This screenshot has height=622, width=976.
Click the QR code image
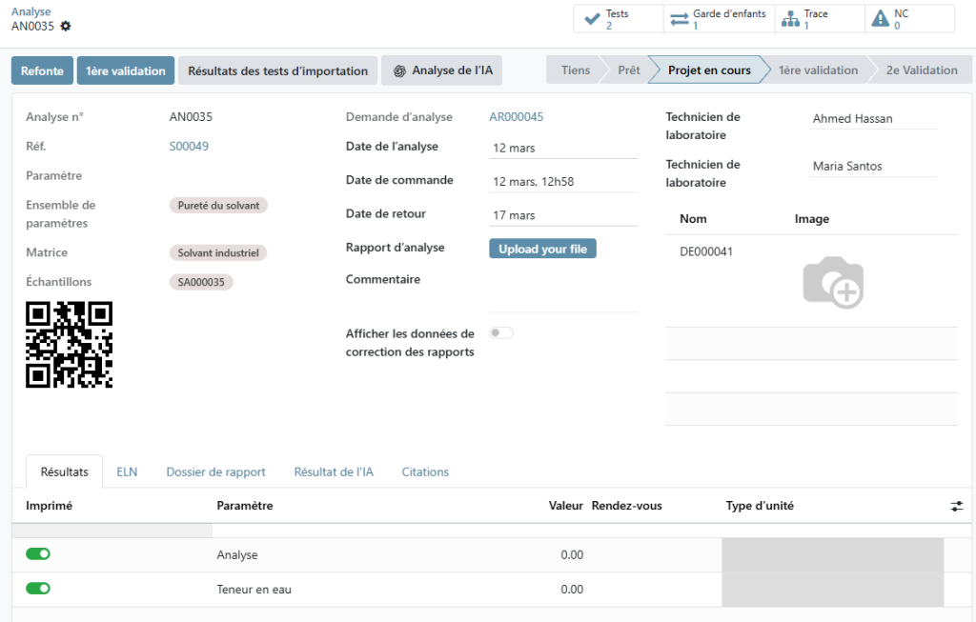tap(69, 346)
